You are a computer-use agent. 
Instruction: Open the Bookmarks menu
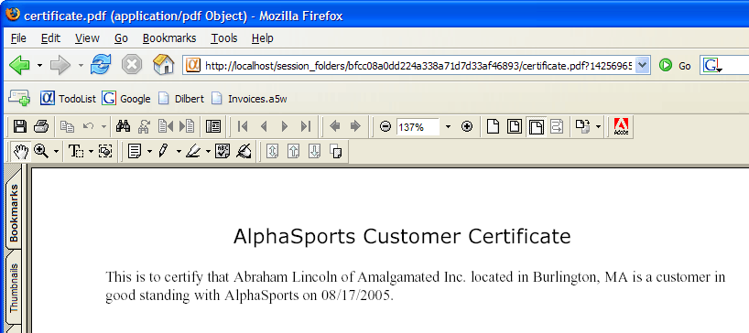[x=169, y=38]
